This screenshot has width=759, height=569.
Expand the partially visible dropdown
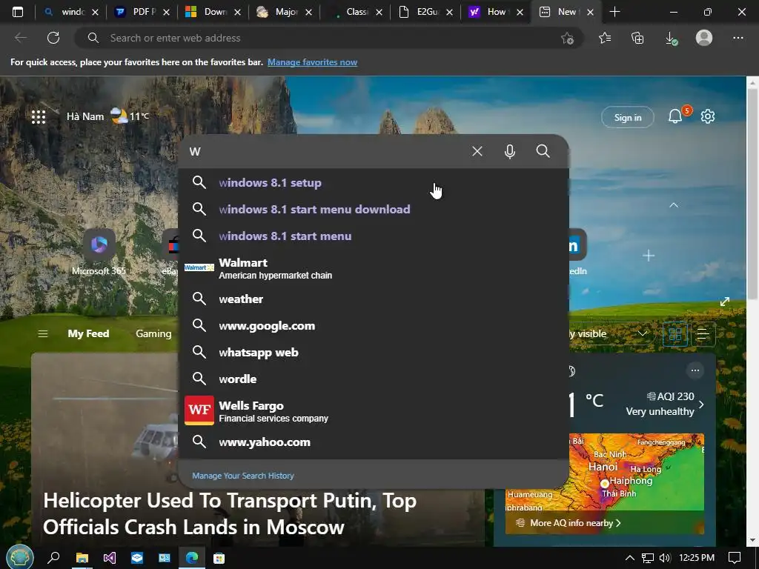(x=643, y=333)
